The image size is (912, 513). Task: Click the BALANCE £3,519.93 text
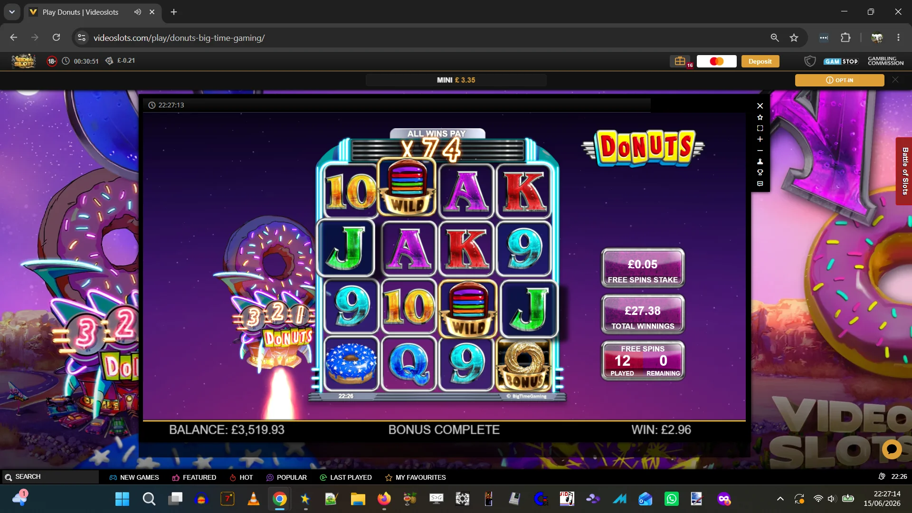point(227,430)
